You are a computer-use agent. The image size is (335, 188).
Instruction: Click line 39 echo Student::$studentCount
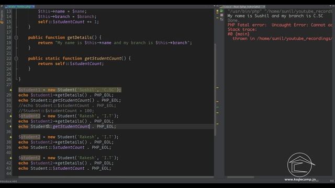[64, 147]
